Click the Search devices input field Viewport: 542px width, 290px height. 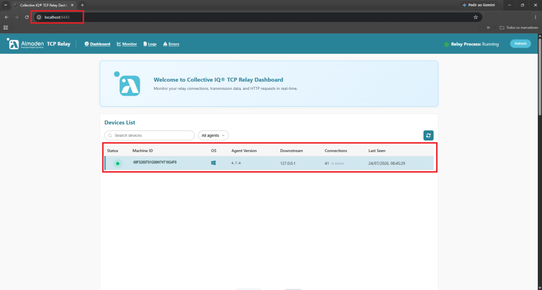(x=149, y=136)
